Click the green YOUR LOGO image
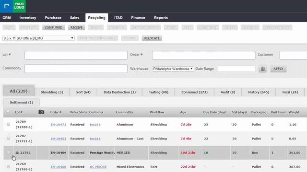The width and height of the screenshot is (307, 172). coord(19,6)
